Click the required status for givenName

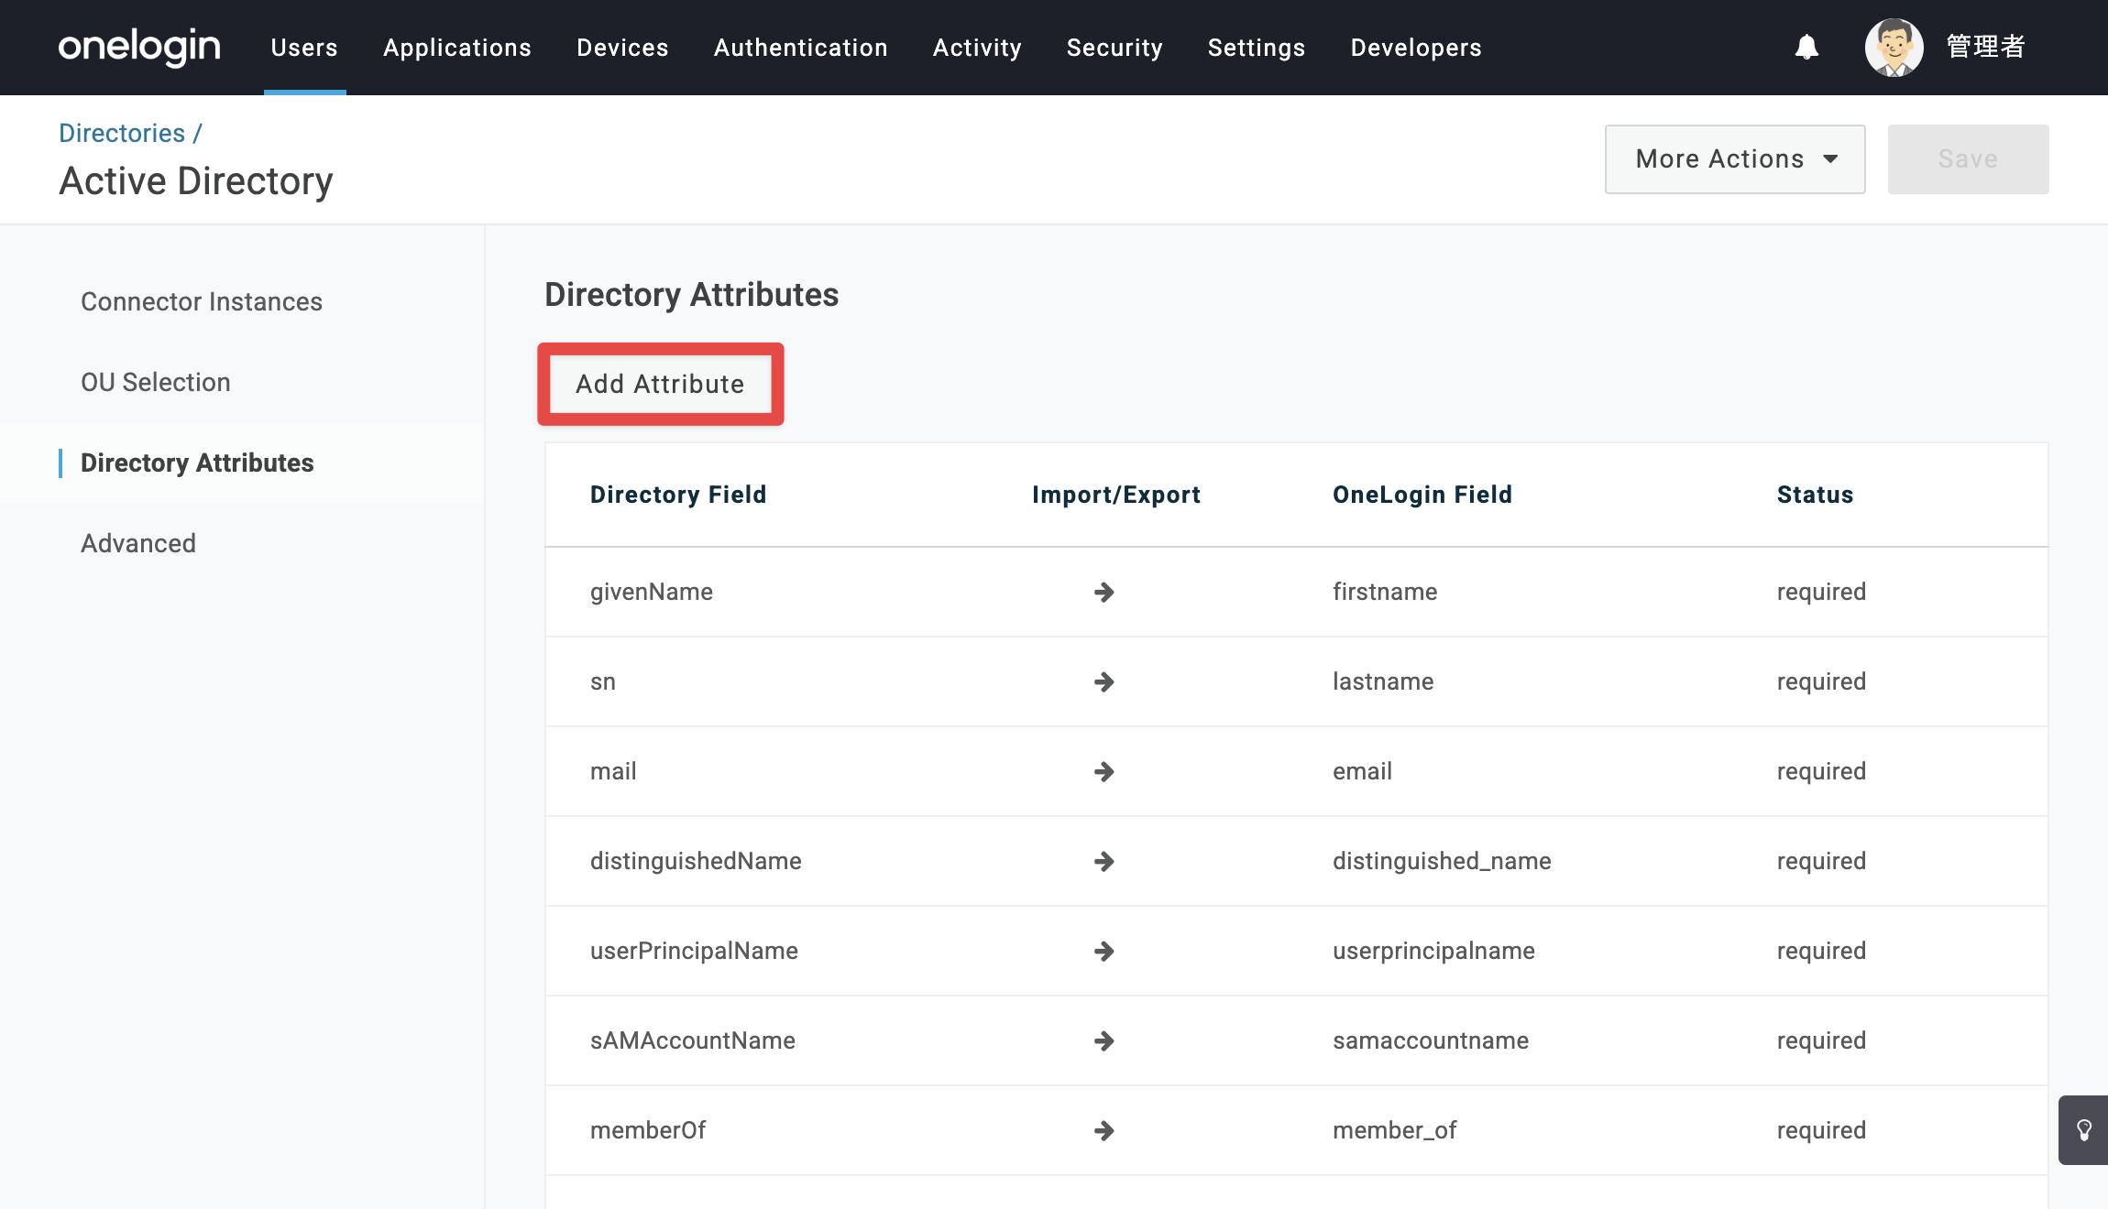click(x=1821, y=593)
